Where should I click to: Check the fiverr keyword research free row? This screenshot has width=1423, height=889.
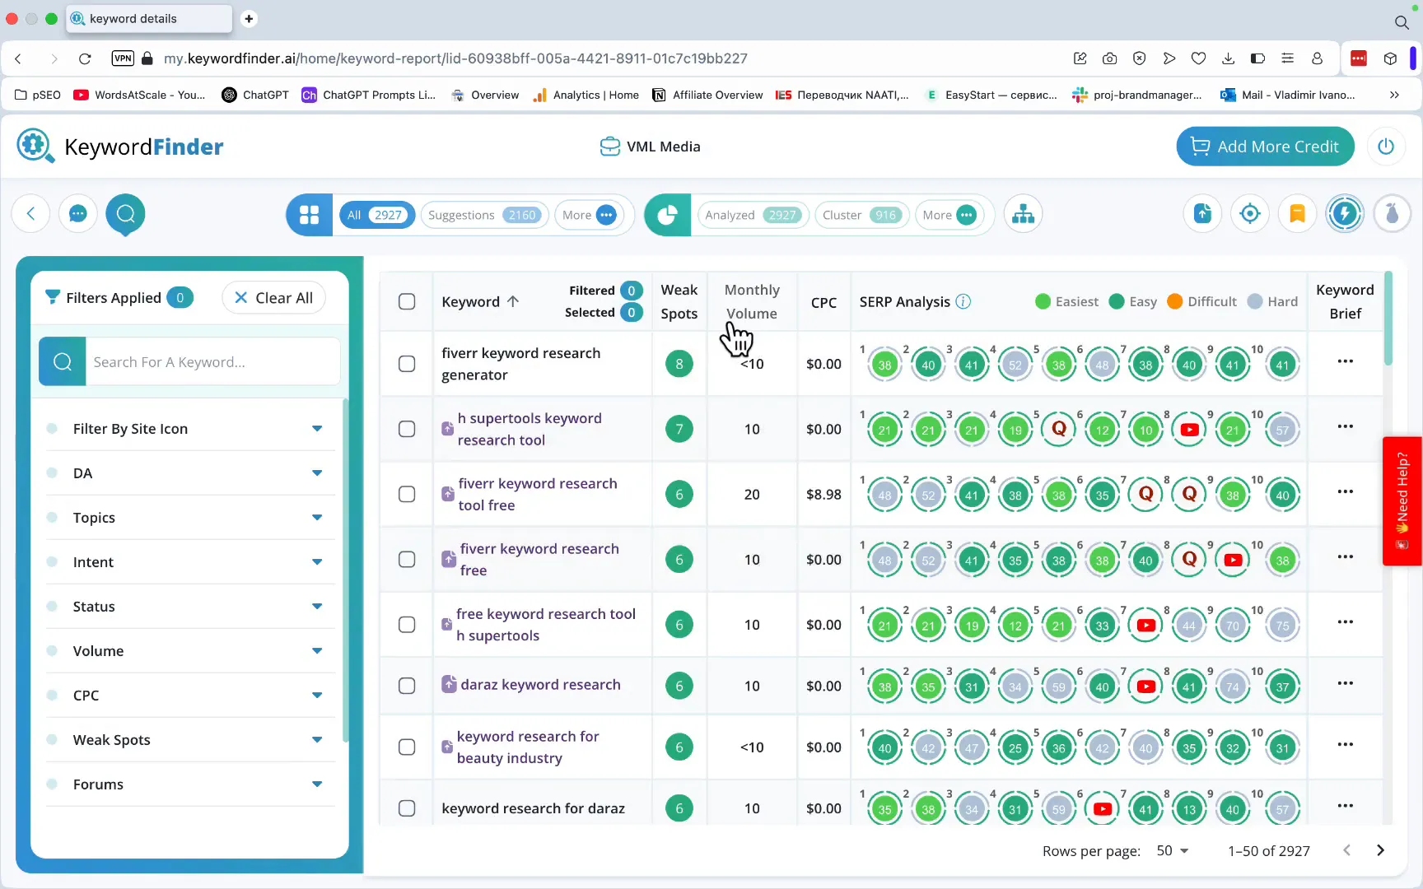pyautogui.click(x=407, y=560)
